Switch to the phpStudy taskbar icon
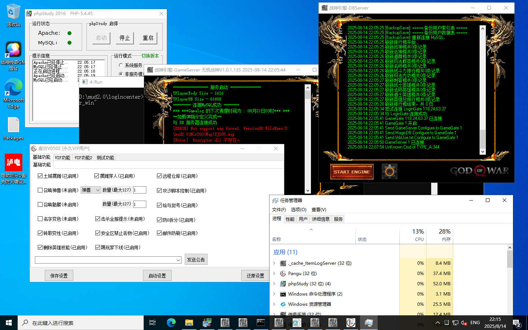The image size is (528, 330). (207, 323)
